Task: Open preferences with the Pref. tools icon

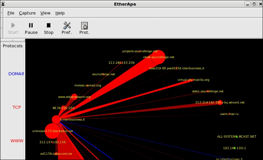Action: (x=67, y=26)
